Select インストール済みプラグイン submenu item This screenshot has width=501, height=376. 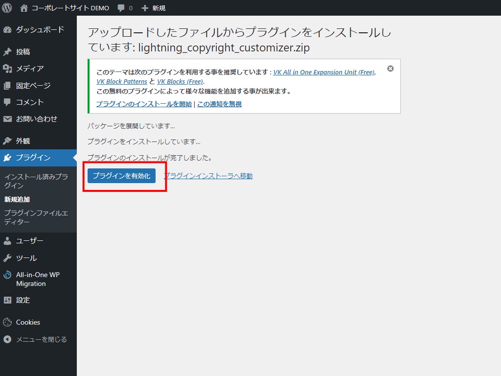[36, 181]
